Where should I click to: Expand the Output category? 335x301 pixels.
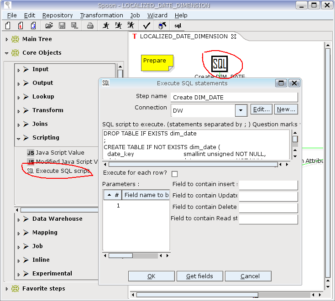[19, 83]
